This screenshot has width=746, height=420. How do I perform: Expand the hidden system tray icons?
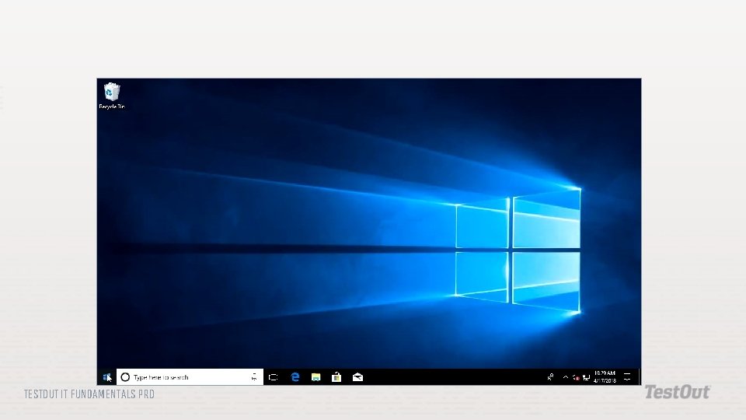click(x=566, y=377)
